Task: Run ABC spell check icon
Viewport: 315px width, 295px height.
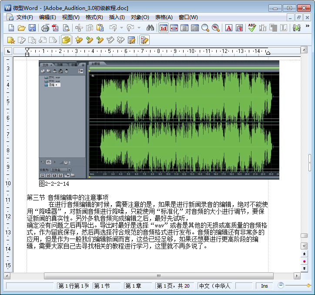Action: click(x=252, y=28)
